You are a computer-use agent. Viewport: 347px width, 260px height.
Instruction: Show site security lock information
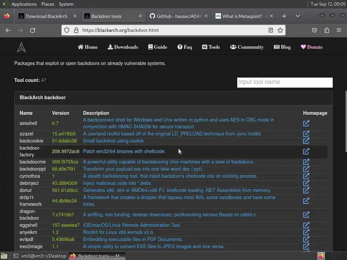(x=76, y=30)
